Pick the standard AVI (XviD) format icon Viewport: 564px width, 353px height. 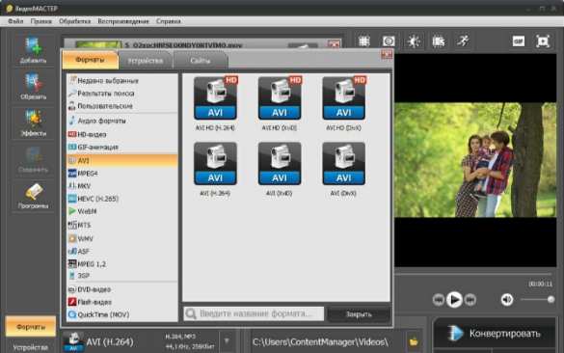point(280,164)
